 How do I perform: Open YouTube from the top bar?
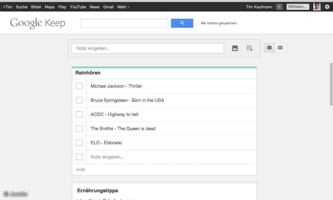(78, 7)
